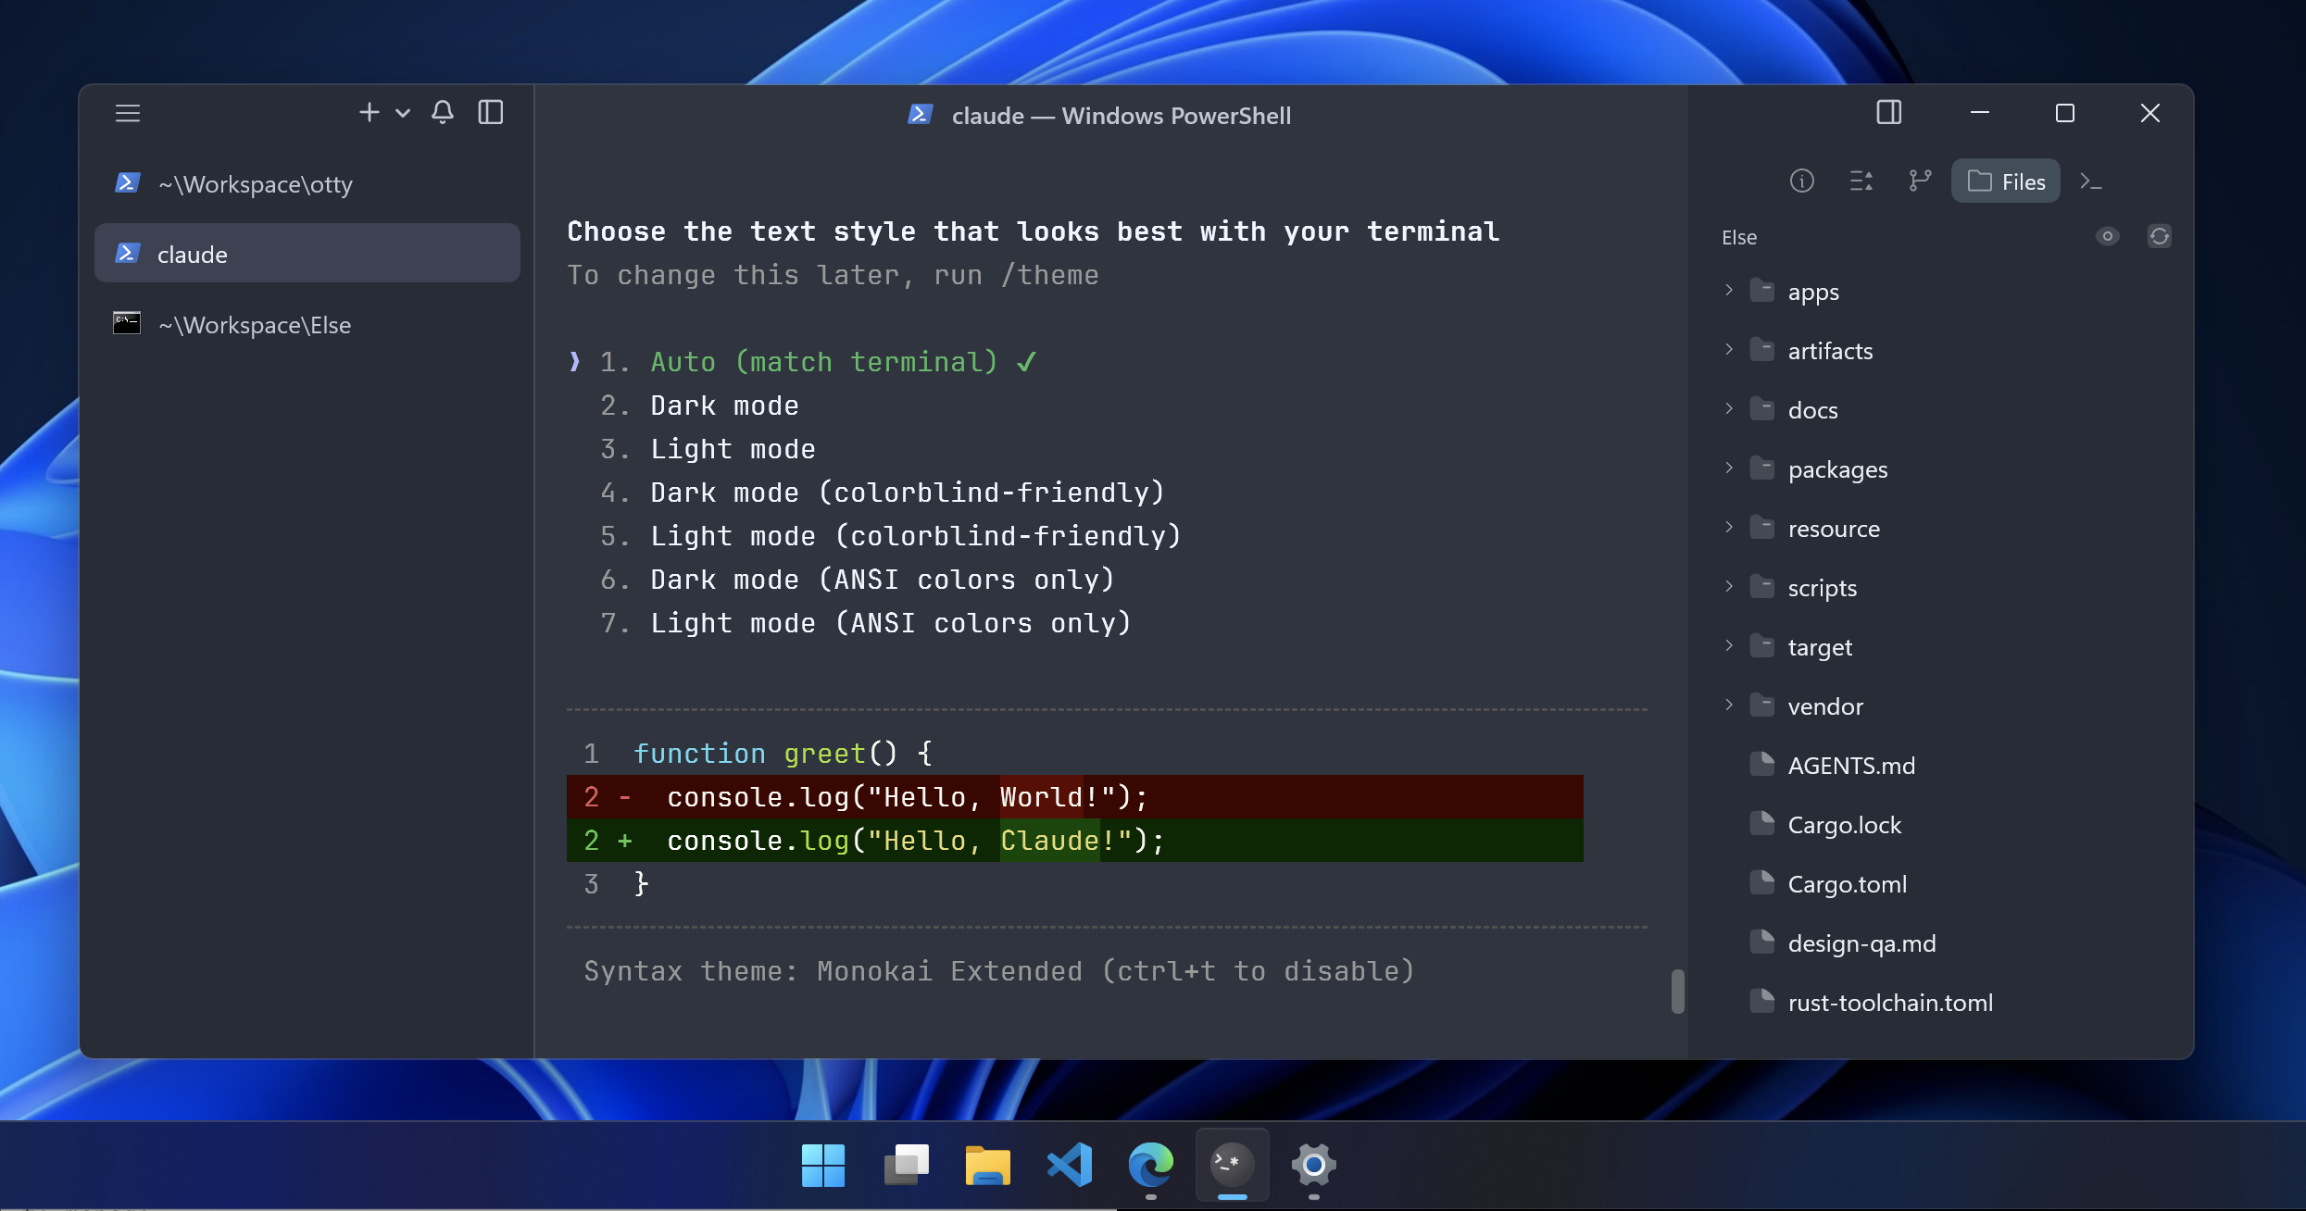This screenshot has height=1211, width=2306.
Task: Open the Windows Start menu
Action: coord(823,1165)
